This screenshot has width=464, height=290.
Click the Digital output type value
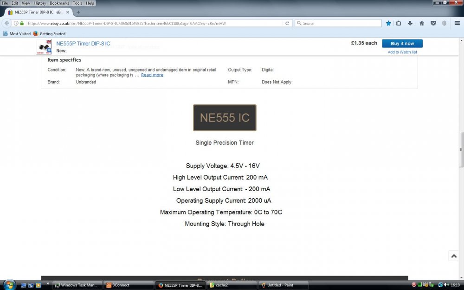[x=268, y=70]
